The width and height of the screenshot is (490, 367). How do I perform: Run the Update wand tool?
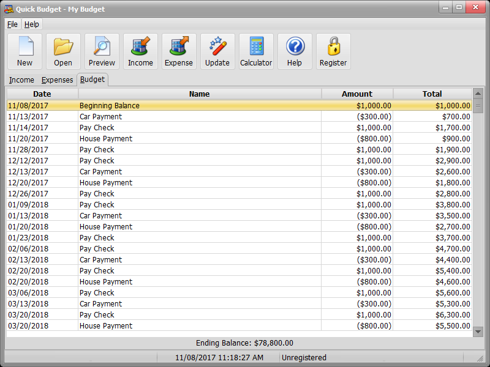(217, 51)
